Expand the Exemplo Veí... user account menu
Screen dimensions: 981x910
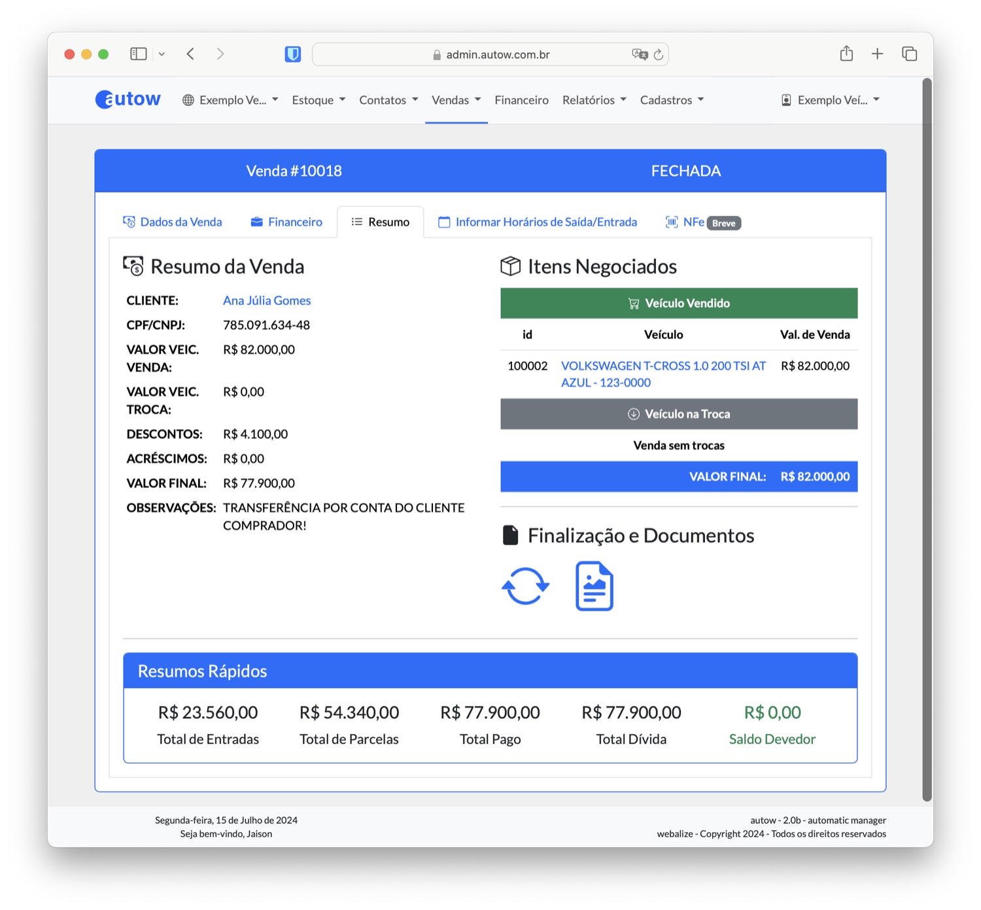point(831,100)
